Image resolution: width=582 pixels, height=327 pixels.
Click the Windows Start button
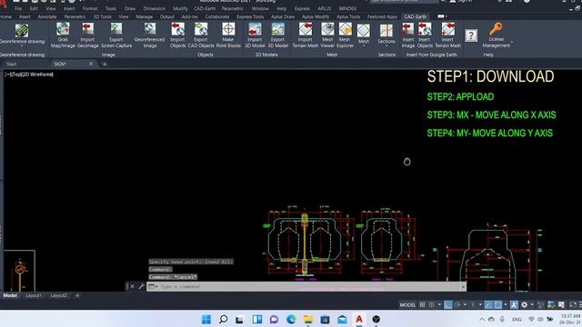(x=206, y=319)
